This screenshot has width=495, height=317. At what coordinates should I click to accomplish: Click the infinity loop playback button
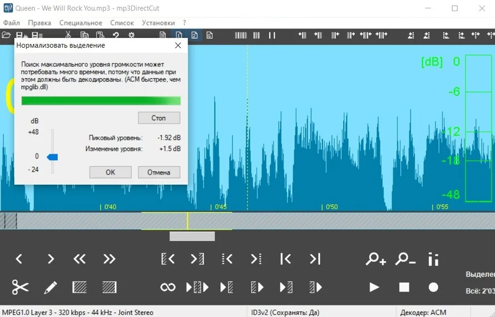167,288
